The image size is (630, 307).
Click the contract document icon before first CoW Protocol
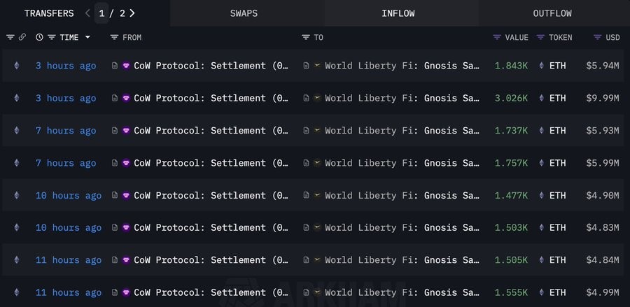click(x=115, y=66)
